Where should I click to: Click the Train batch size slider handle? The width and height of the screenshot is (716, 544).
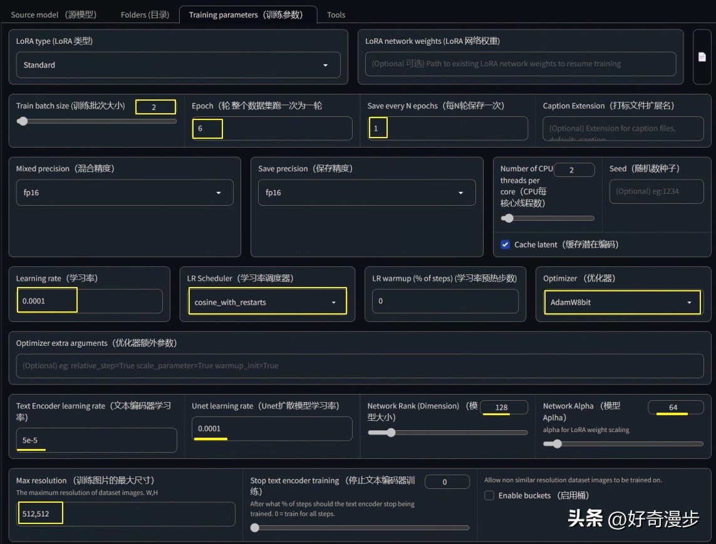point(23,121)
